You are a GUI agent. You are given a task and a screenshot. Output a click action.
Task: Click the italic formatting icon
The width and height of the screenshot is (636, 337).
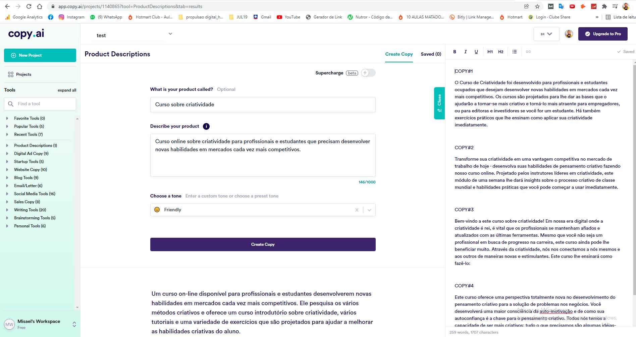[x=465, y=52]
